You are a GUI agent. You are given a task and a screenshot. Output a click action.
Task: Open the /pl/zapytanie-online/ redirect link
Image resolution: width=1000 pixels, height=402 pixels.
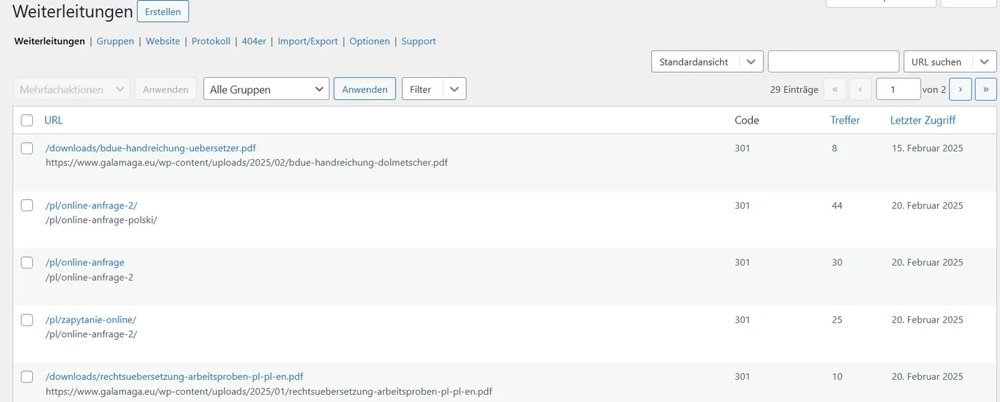coord(91,320)
